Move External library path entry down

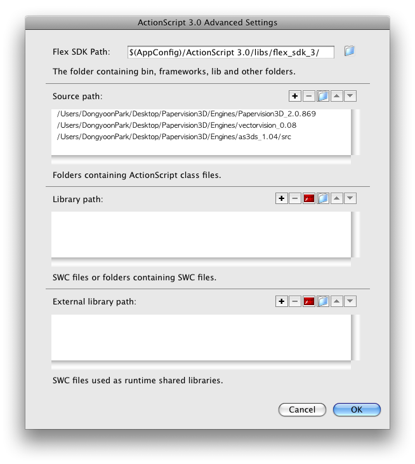350,301
